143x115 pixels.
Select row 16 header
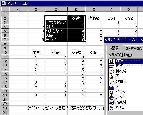[x=5, y=78]
